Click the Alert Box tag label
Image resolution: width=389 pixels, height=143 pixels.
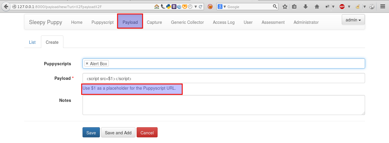98,63
